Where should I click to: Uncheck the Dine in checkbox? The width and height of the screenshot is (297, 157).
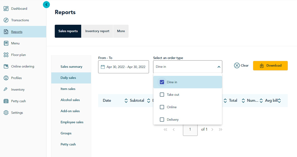point(162,82)
